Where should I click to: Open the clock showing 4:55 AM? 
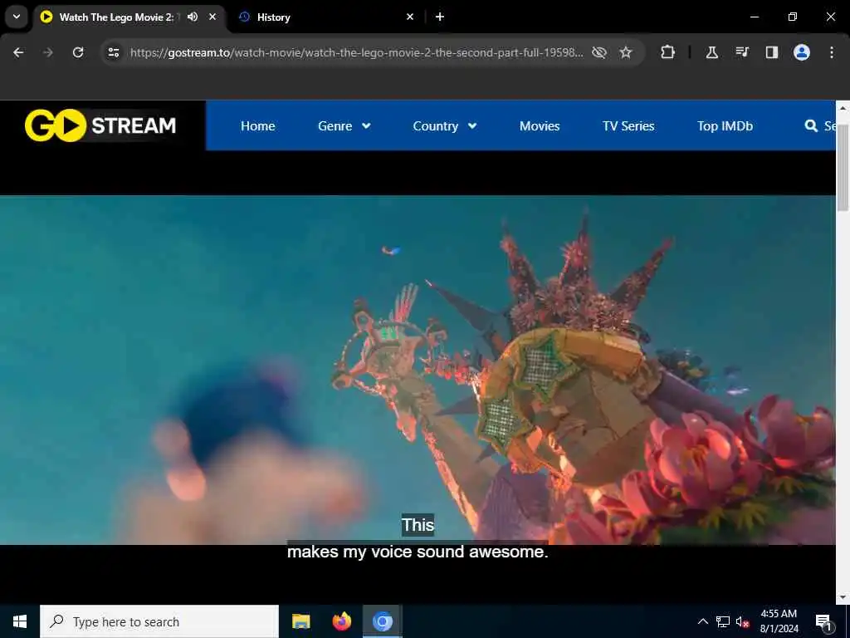pyautogui.click(x=779, y=621)
